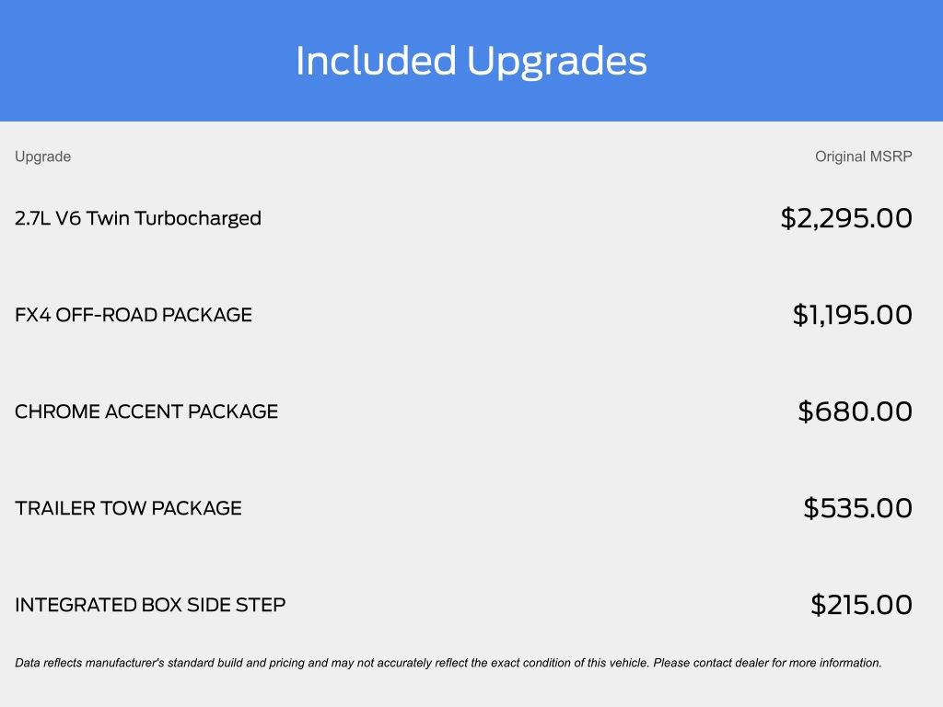Click the $1,195.00 MSRP value

point(852,315)
